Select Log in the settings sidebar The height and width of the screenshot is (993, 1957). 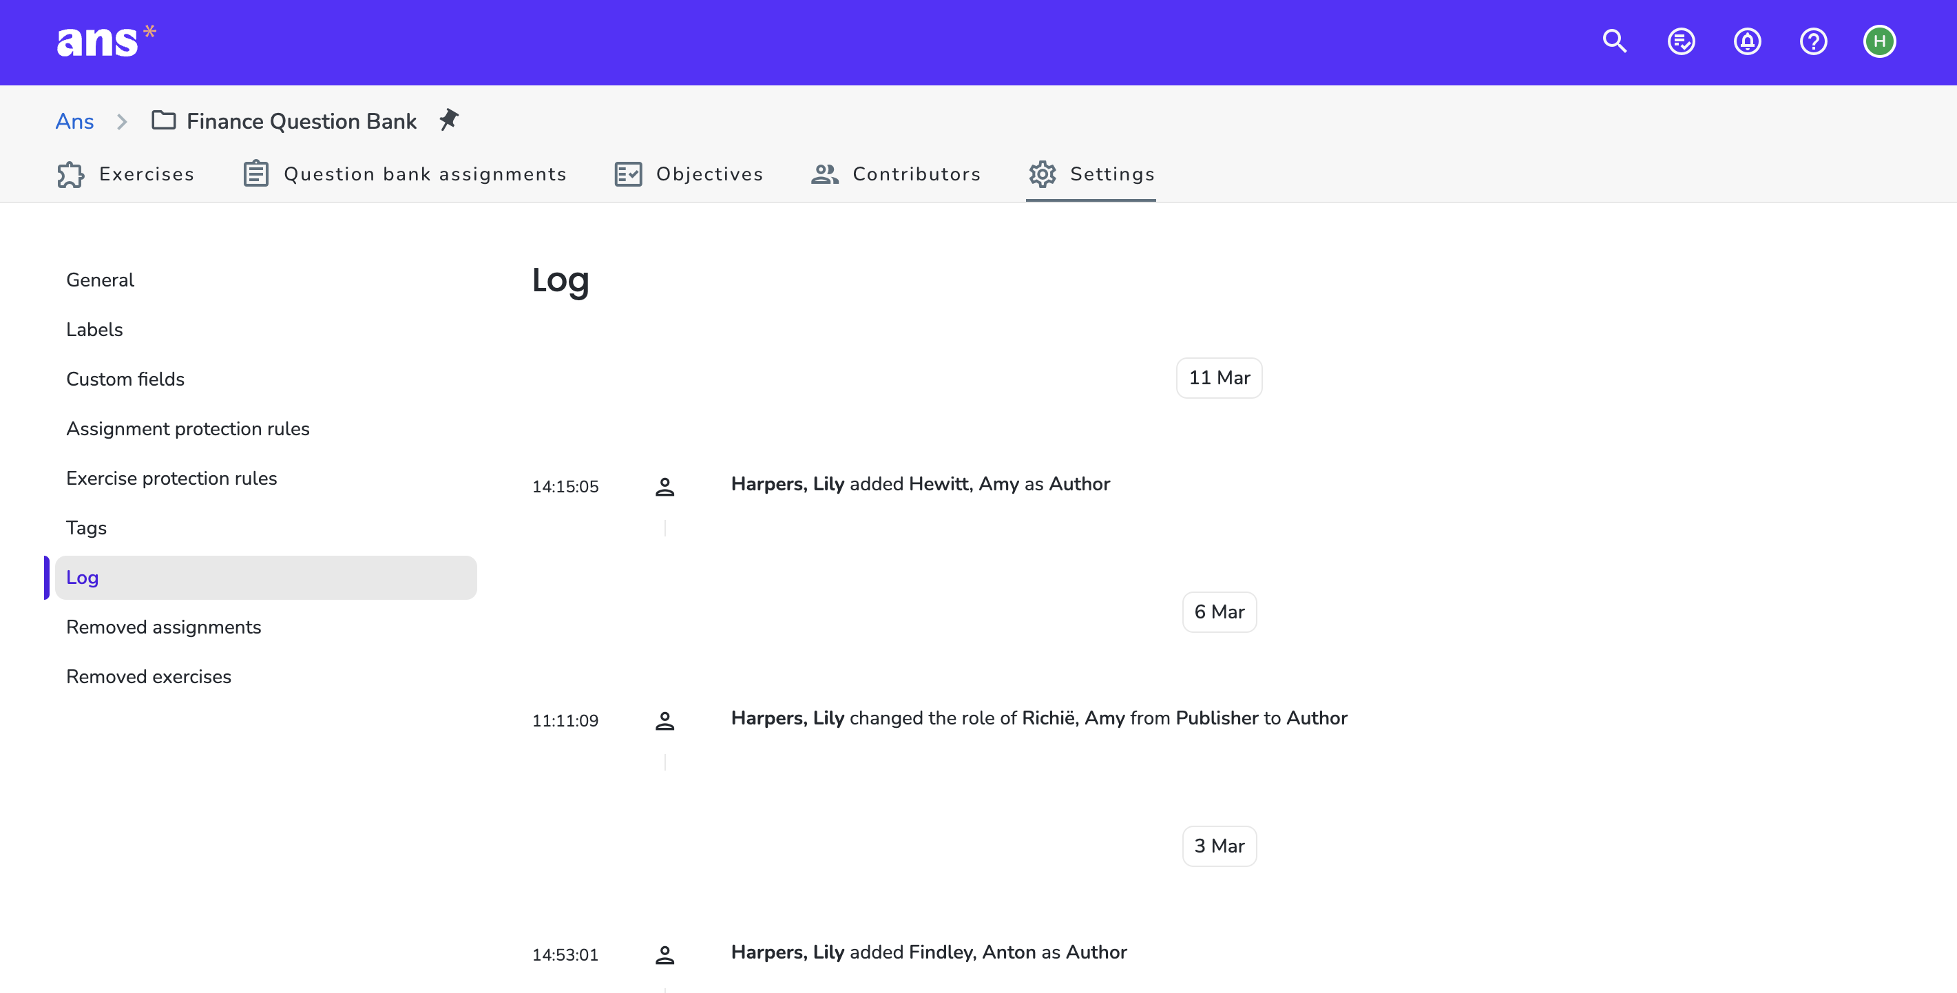click(x=265, y=578)
